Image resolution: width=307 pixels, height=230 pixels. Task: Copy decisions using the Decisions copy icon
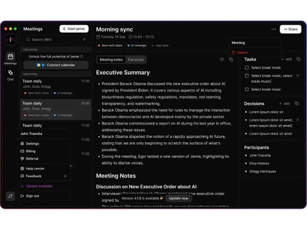coord(297,104)
